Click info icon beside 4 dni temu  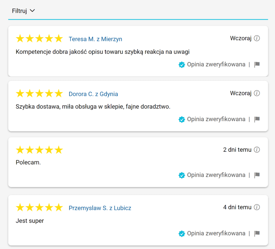pos(257,207)
